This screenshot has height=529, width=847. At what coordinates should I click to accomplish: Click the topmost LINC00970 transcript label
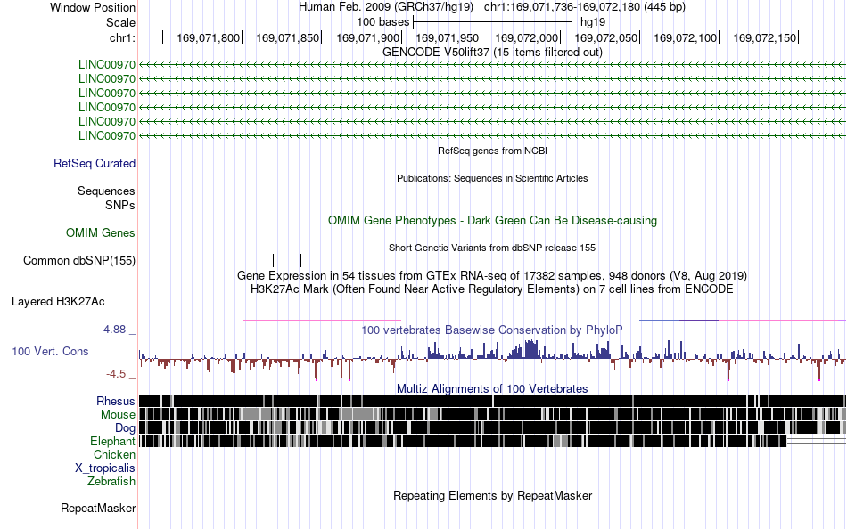pos(106,64)
